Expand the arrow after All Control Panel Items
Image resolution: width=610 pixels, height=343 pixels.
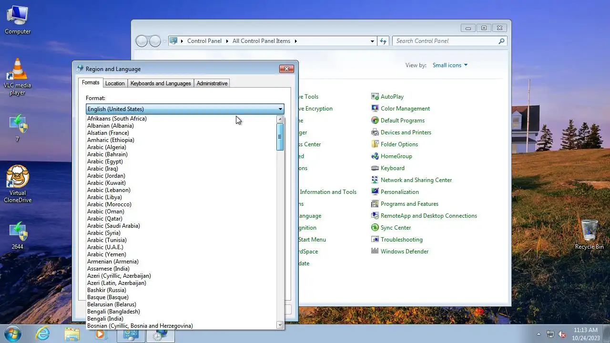tap(295, 41)
